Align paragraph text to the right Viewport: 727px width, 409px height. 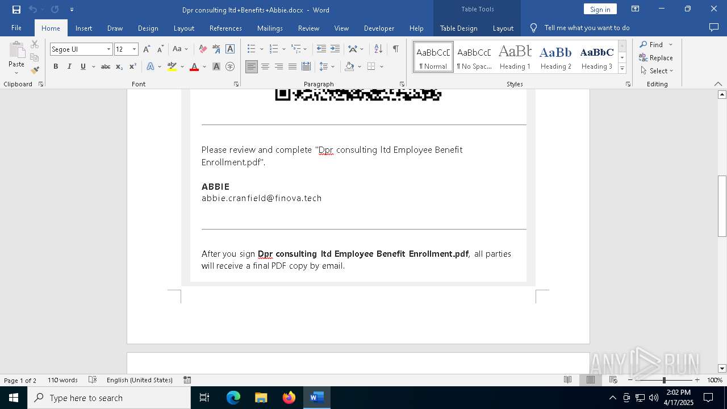(279, 66)
